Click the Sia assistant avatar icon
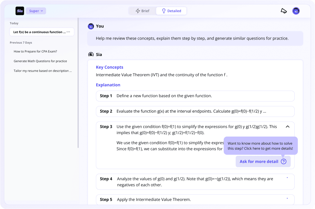This screenshot has height=209, width=315. [91, 55]
